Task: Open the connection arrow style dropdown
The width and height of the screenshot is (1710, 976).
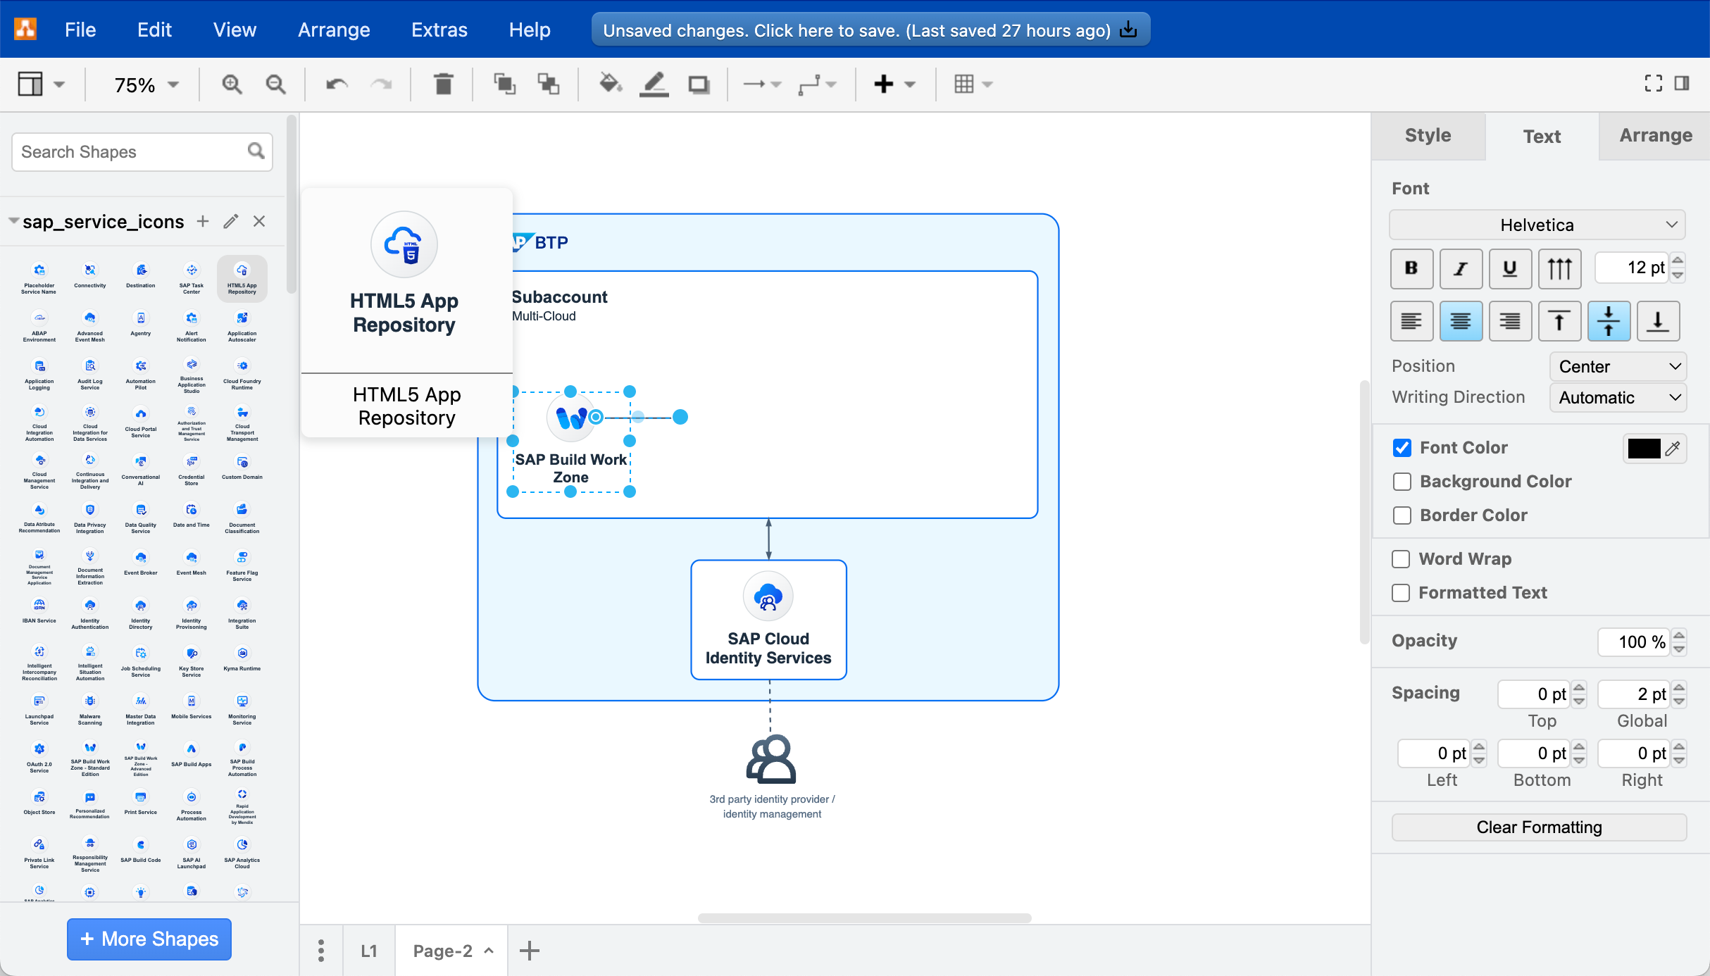Action: 762,85
